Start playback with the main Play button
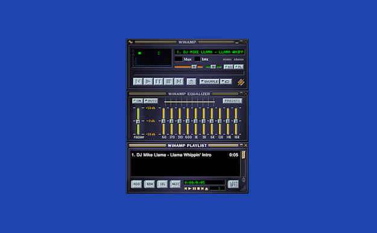 (x=148, y=82)
